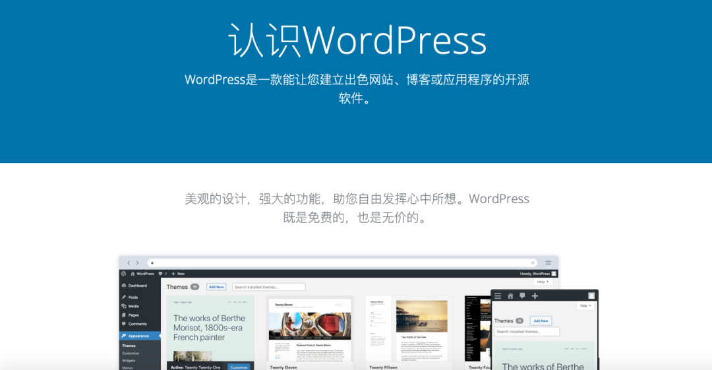Click the home icon in mobile admin bar
The image size is (712, 370).
pos(510,296)
